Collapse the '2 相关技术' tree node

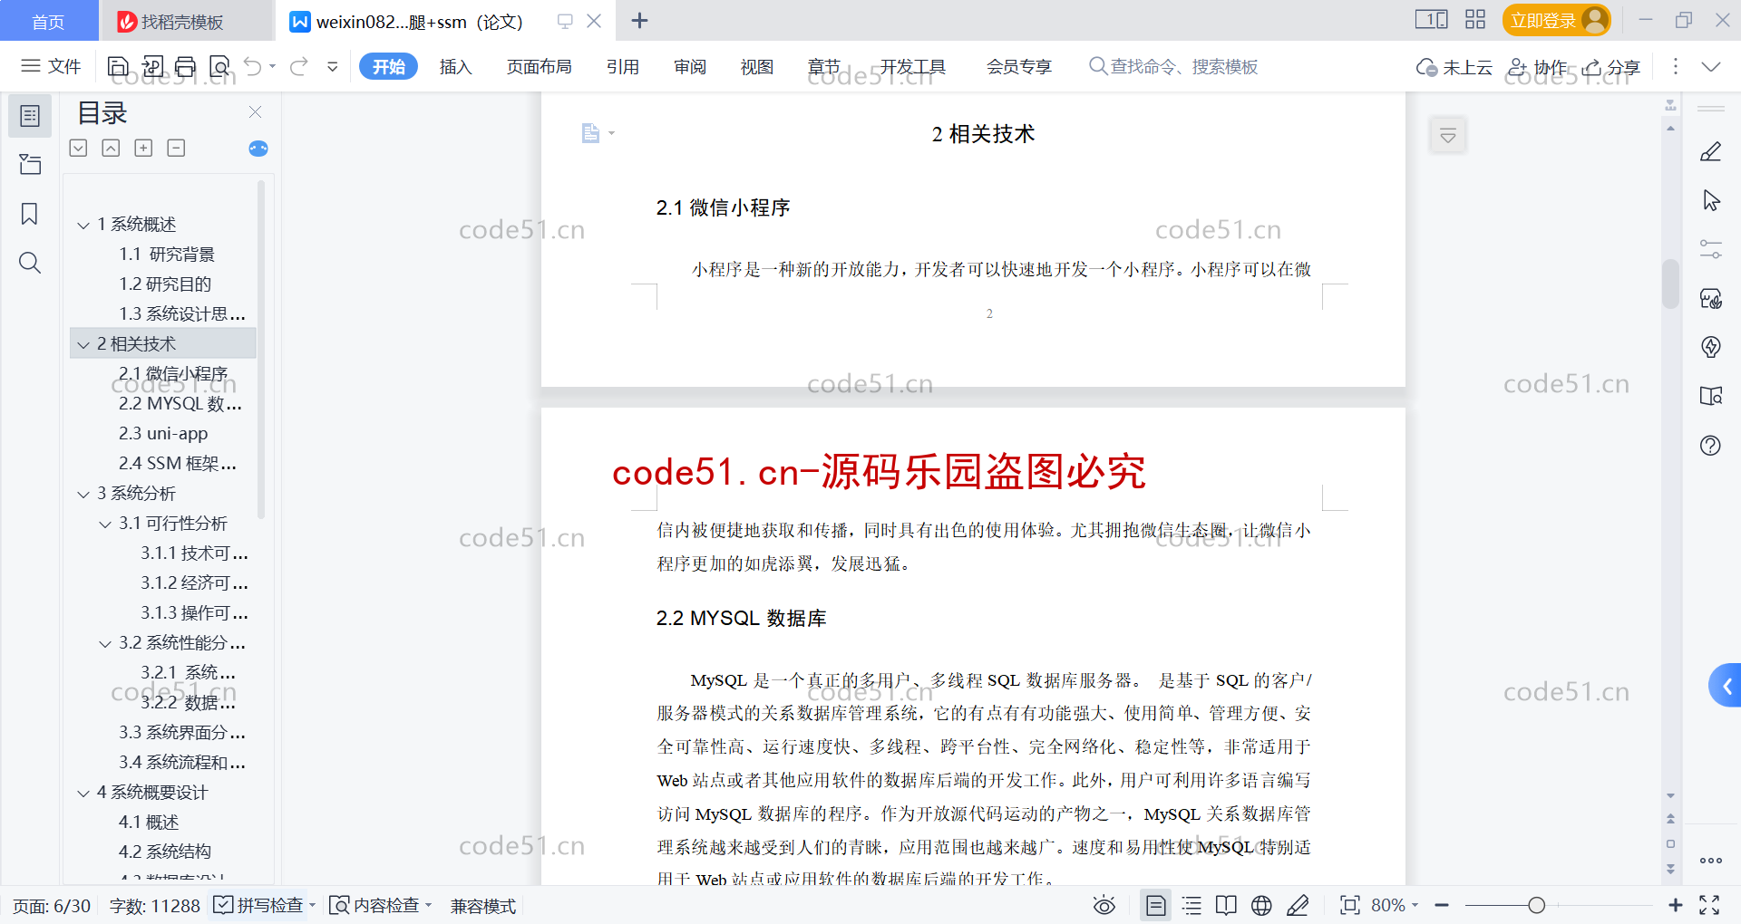click(83, 344)
